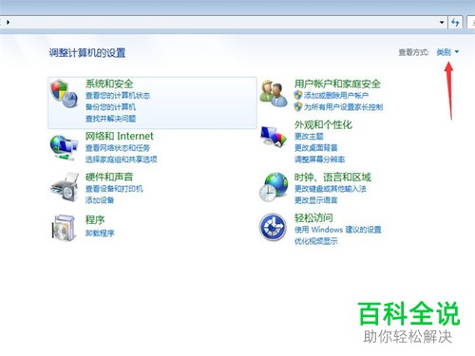Image resolution: width=475 pixels, height=356 pixels.
Task: Click 更改主题 link
Action: tap(309, 136)
